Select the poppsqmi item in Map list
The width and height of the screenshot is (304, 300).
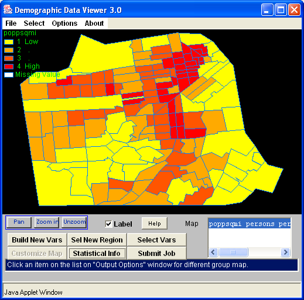pyautogui.click(x=250, y=224)
